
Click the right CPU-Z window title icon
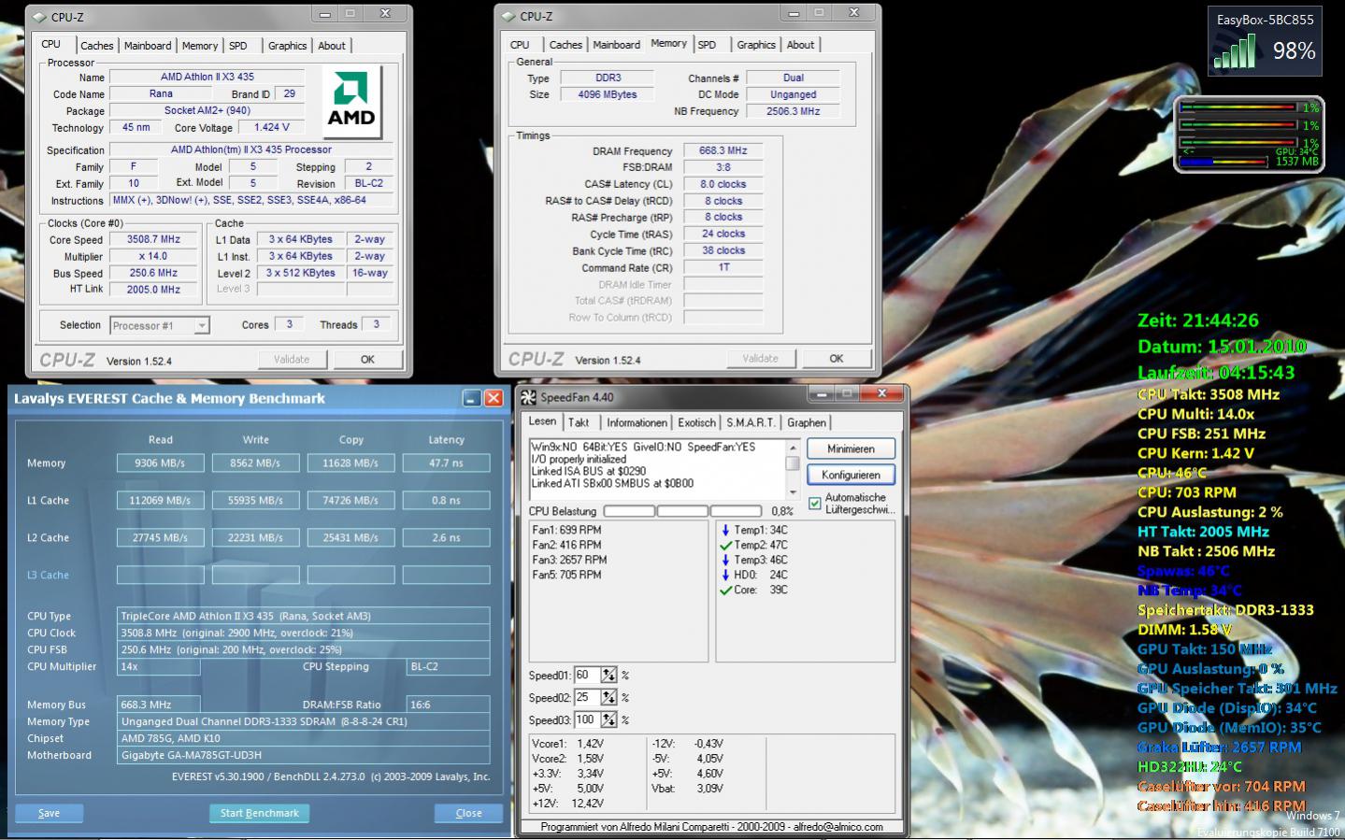click(508, 16)
